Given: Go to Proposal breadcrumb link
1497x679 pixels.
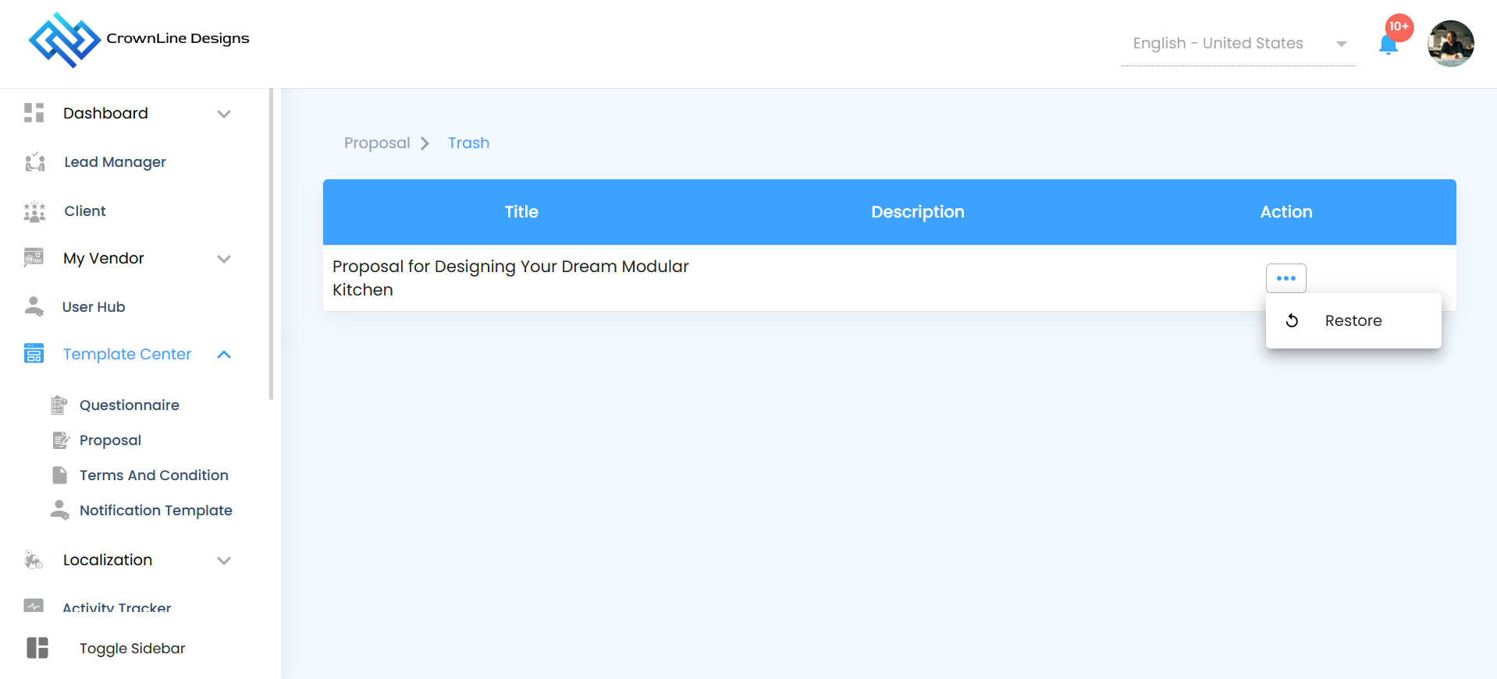Looking at the screenshot, I should click(377, 143).
